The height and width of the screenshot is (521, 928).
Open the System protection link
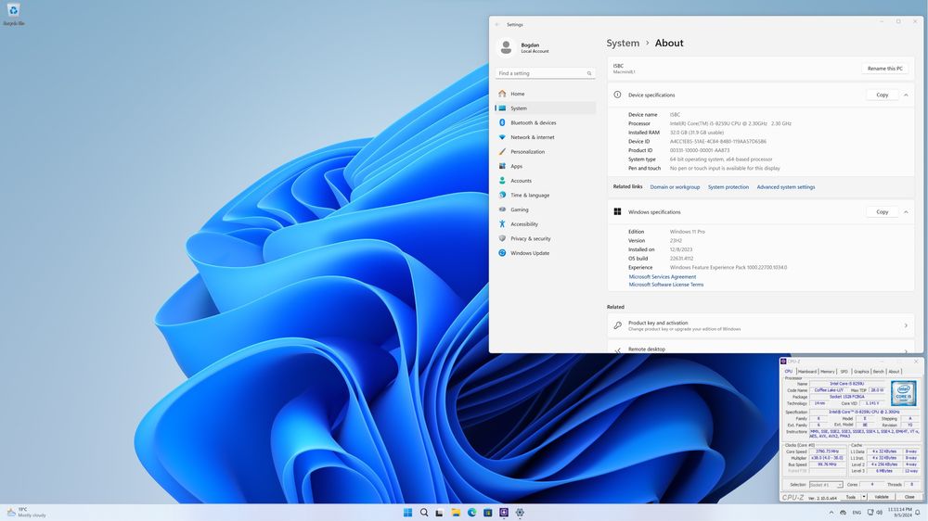tap(728, 187)
